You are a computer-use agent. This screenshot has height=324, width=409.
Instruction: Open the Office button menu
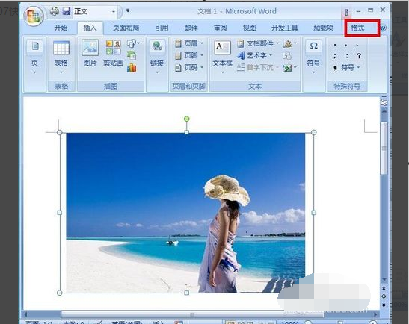(34, 16)
